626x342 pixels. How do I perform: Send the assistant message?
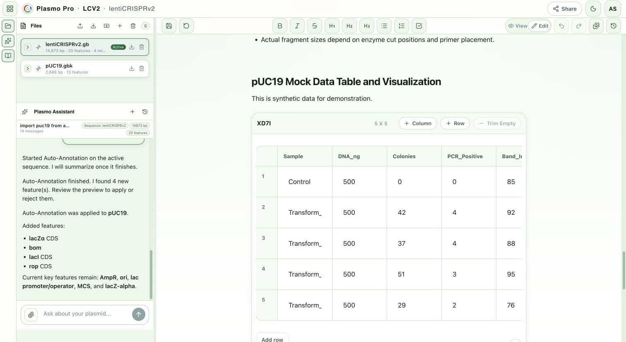(x=139, y=314)
